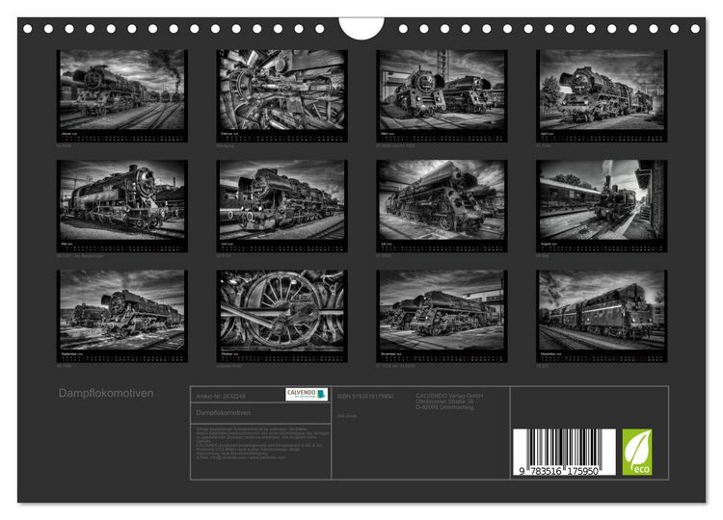Select the ISBN barcode image

click(x=564, y=452)
